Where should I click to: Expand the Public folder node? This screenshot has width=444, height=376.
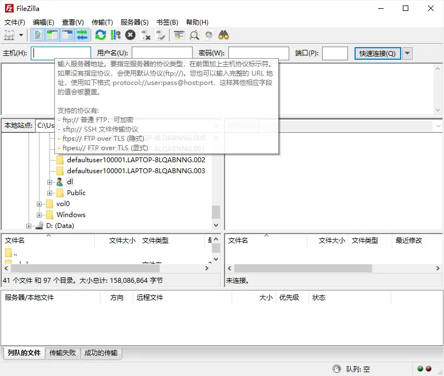[x=49, y=193]
